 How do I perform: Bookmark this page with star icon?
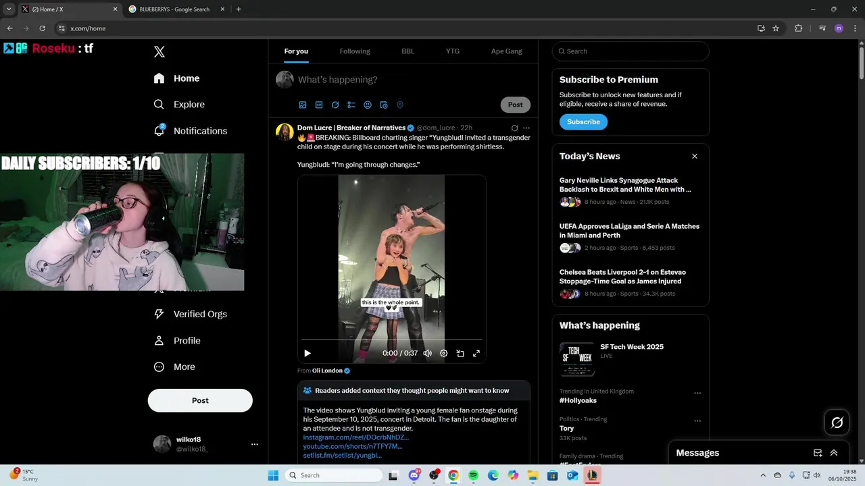[x=776, y=28]
